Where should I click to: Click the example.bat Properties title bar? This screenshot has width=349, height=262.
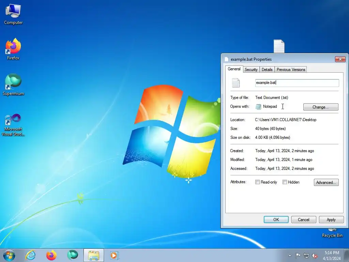click(x=278, y=59)
